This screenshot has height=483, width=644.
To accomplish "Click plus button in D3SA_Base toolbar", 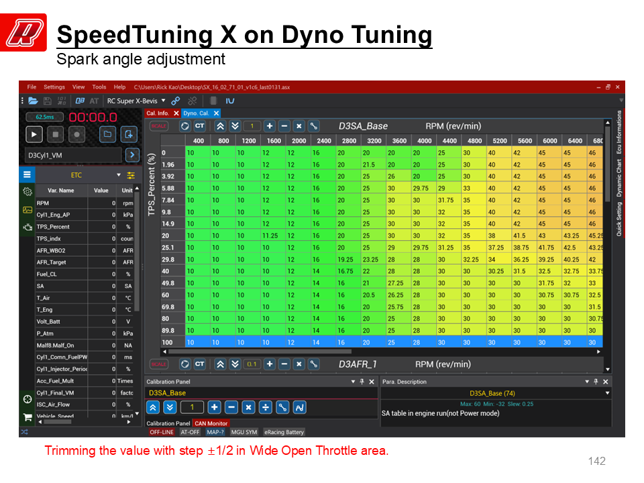I will (x=270, y=126).
